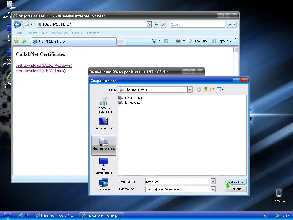Screen dimensions: 293x220
Task: Open the Справка menu
Action: coord(93,33)
